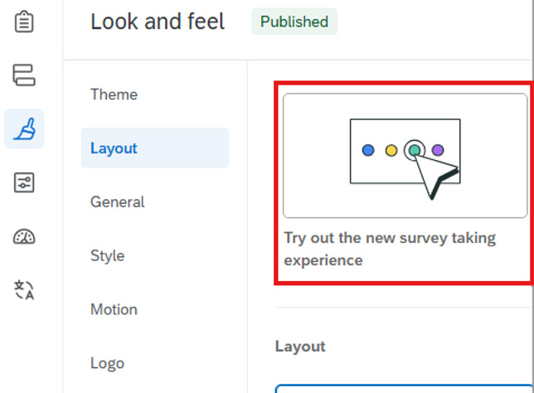This screenshot has height=393, width=534.
Task: Open the Survey options sliders icon
Action: click(x=24, y=182)
